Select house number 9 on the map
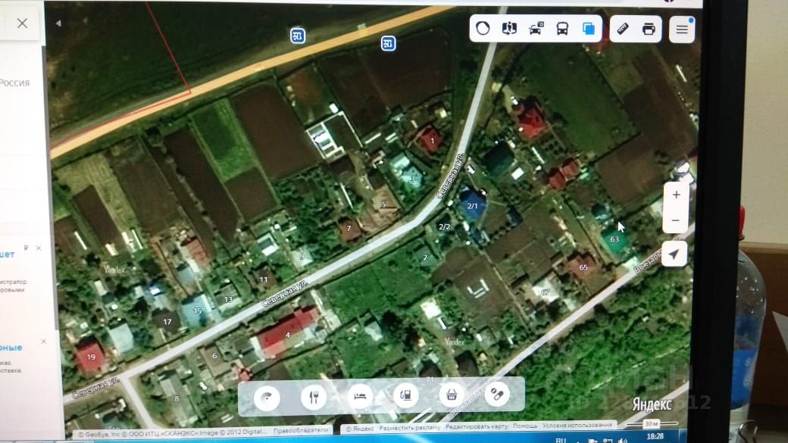The image size is (788, 443). (x=302, y=257)
